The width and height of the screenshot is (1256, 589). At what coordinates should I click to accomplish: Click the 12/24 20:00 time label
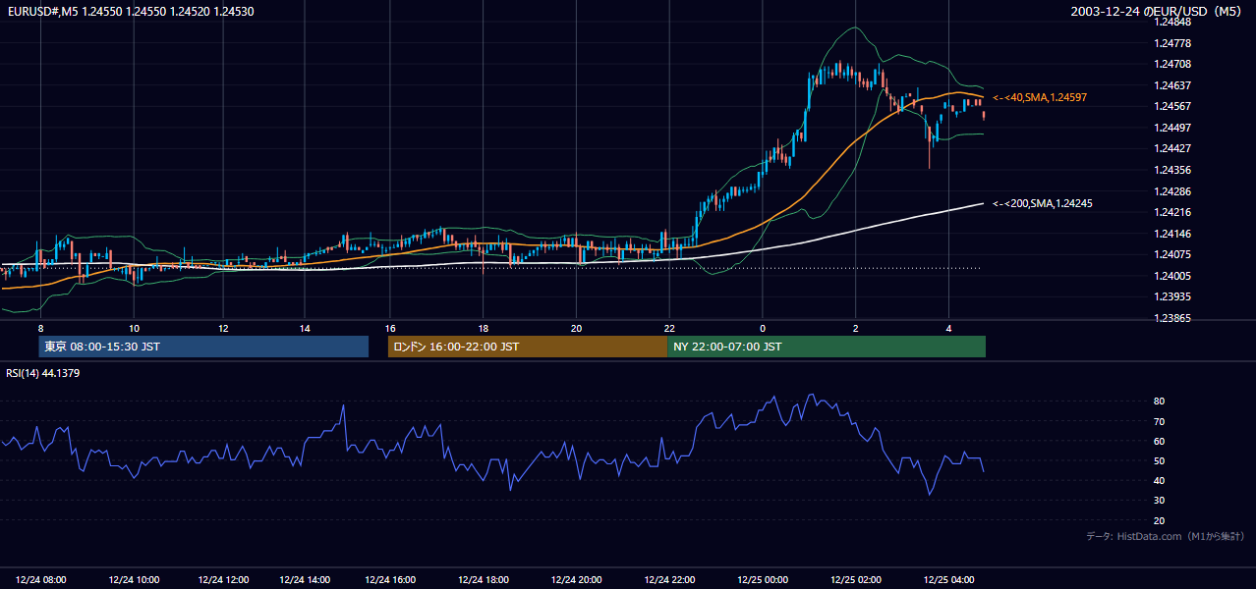coord(576,579)
